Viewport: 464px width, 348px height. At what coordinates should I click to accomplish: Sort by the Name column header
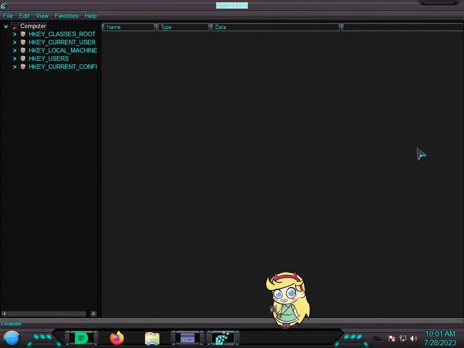coord(129,27)
